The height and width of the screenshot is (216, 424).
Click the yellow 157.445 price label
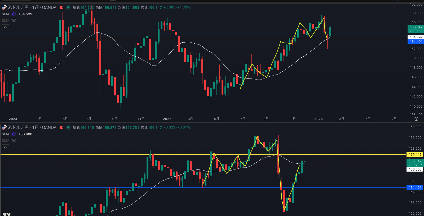(415, 155)
